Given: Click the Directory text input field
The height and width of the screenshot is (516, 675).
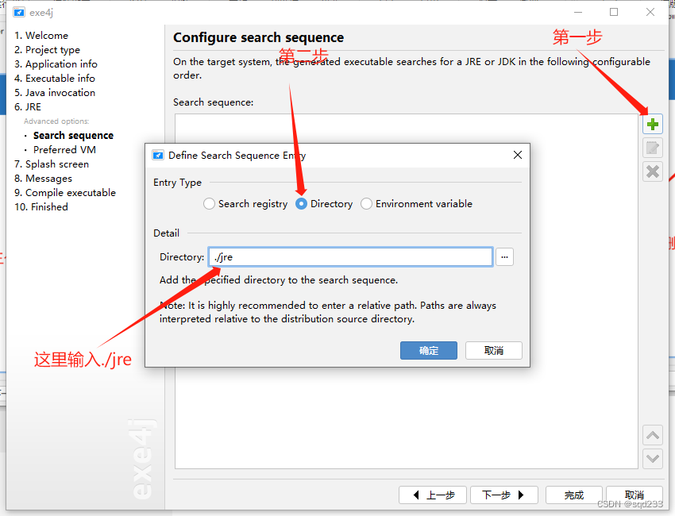Looking at the screenshot, I should [x=350, y=257].
